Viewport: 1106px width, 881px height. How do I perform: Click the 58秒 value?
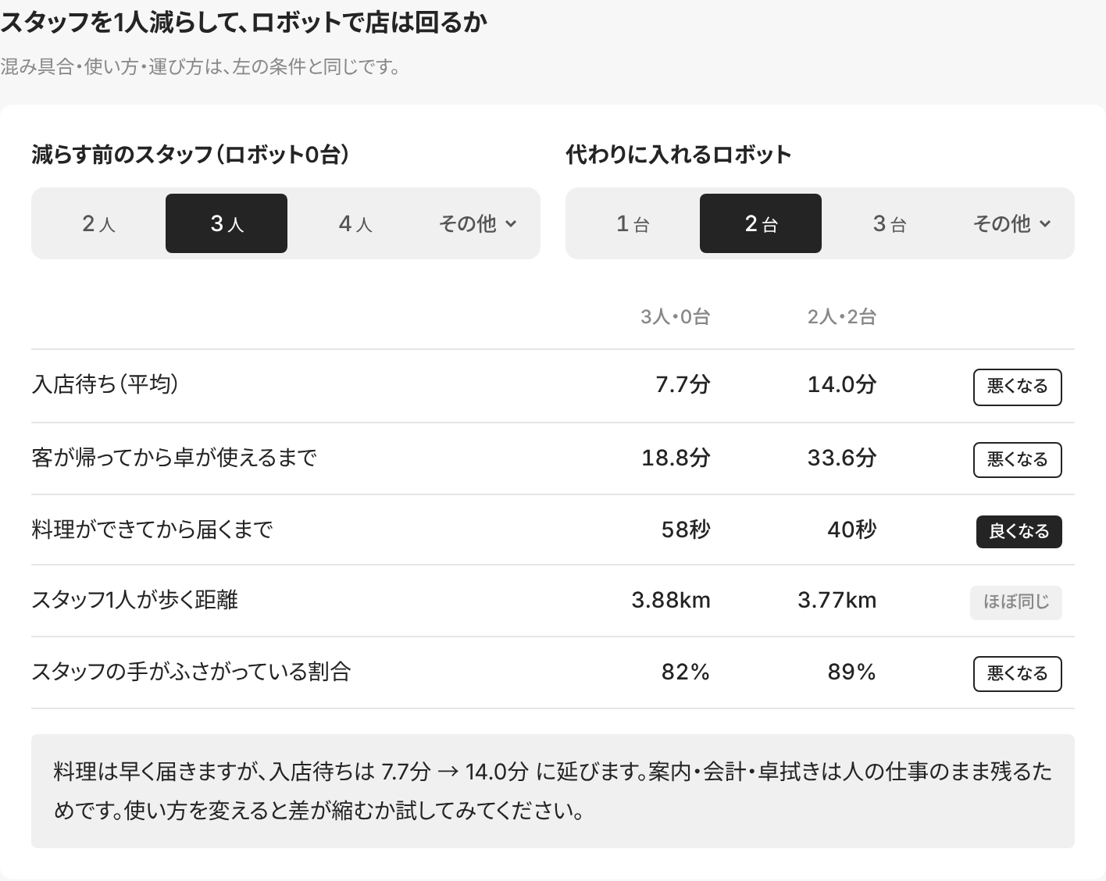(x=686, y=530)
